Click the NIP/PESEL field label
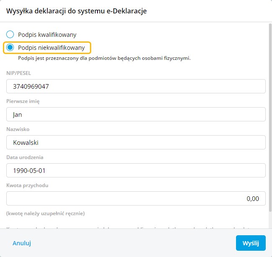 pos(18,73)
